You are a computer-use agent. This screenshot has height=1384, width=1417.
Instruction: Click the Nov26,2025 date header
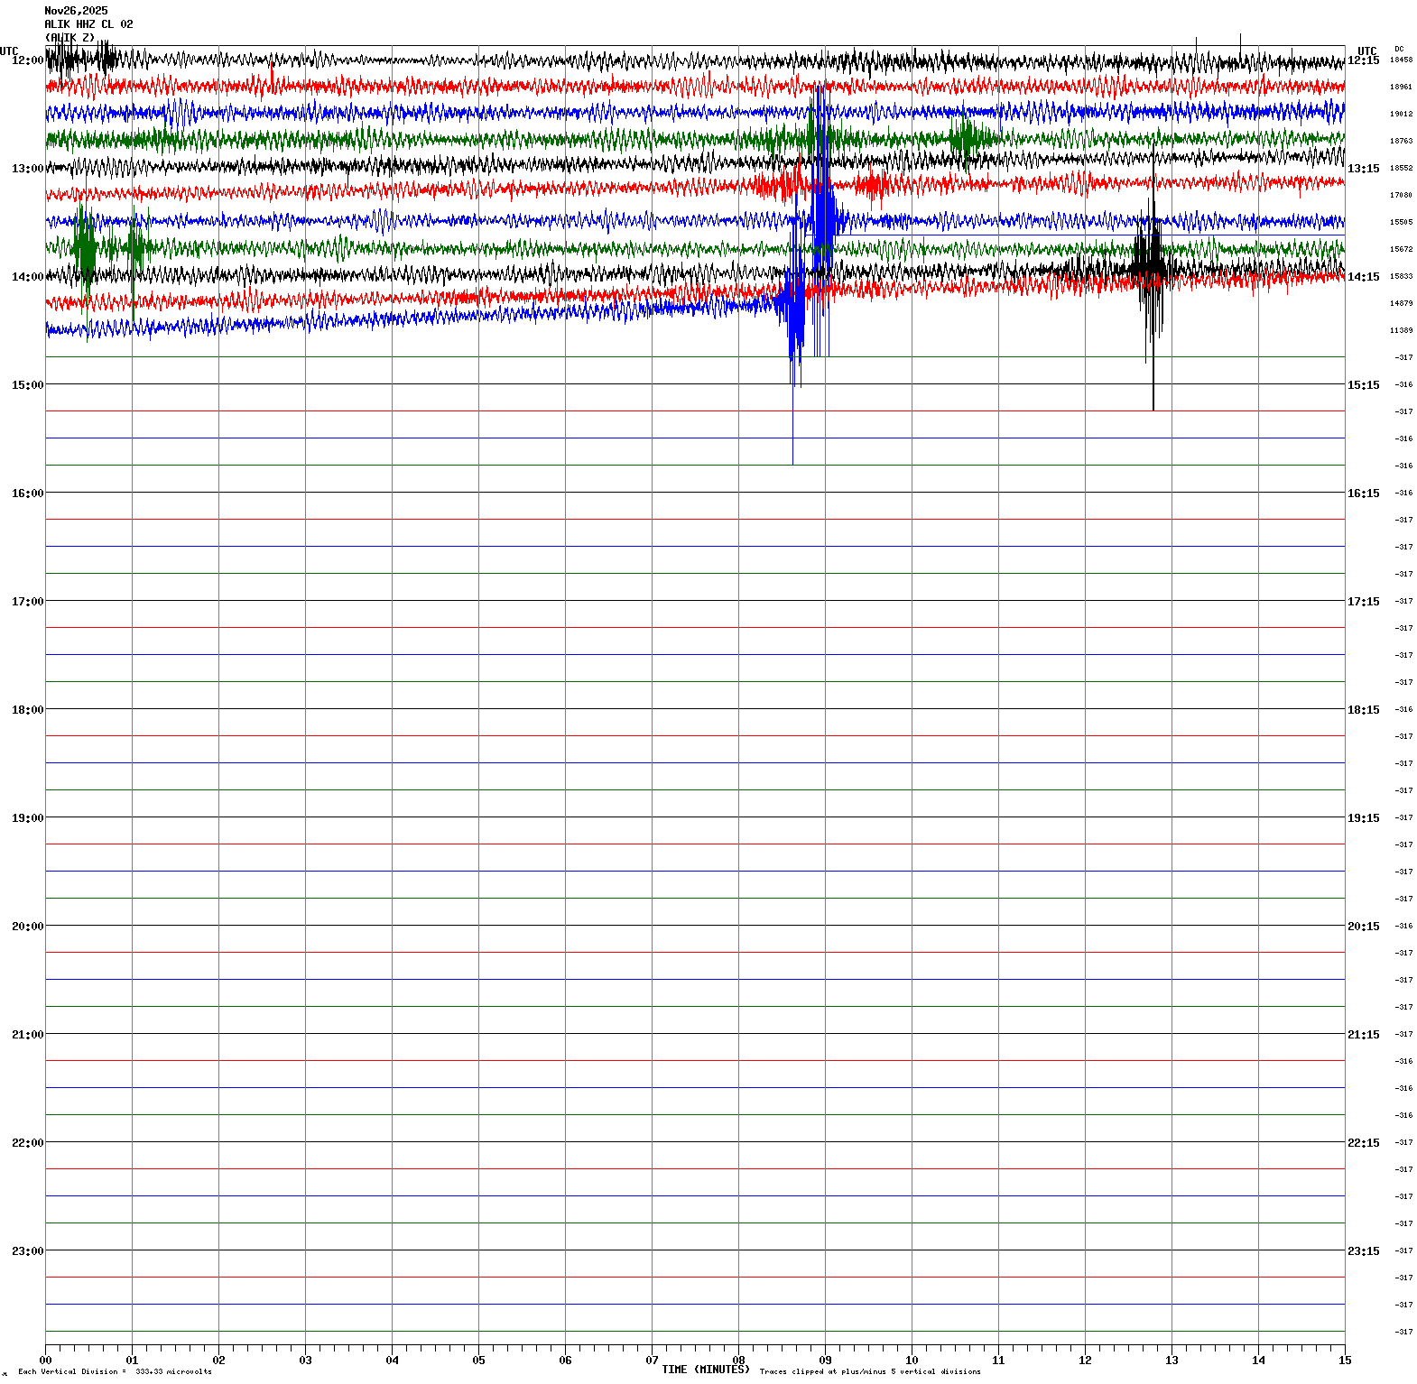[76, 11]
